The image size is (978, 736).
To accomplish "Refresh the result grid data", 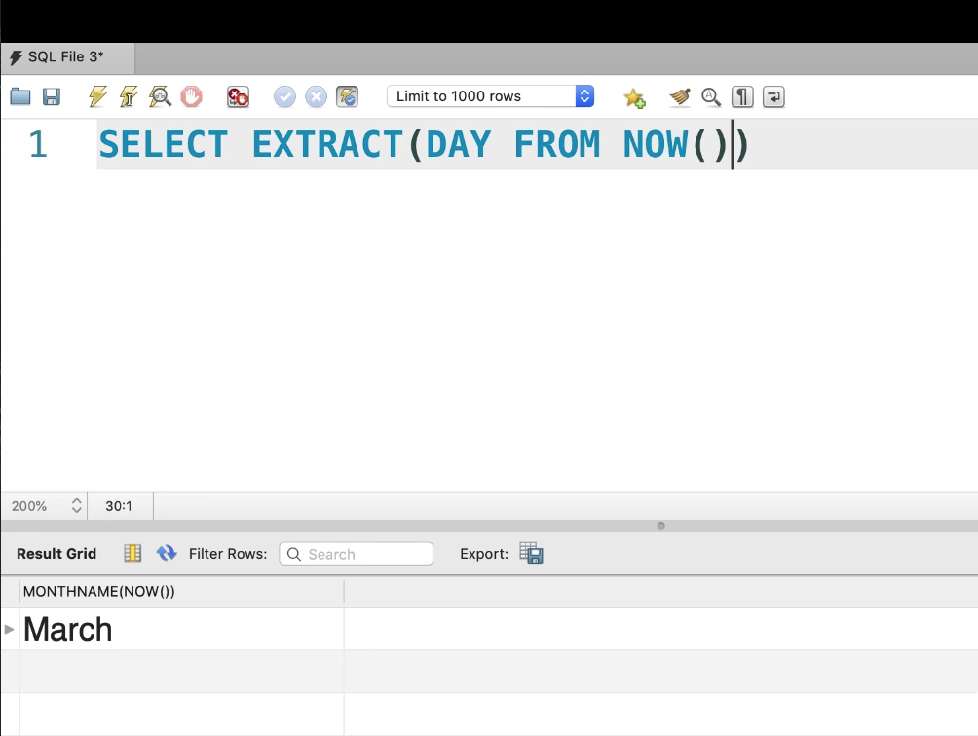I will (x=166, y=553).
